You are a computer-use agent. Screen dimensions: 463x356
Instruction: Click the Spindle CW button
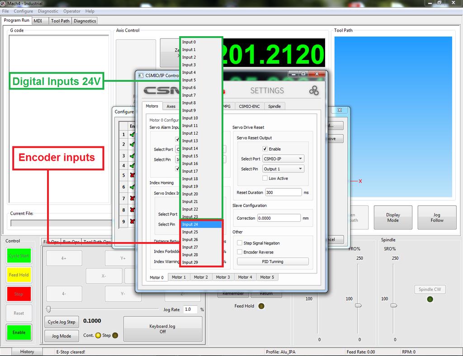coord(430,289)
